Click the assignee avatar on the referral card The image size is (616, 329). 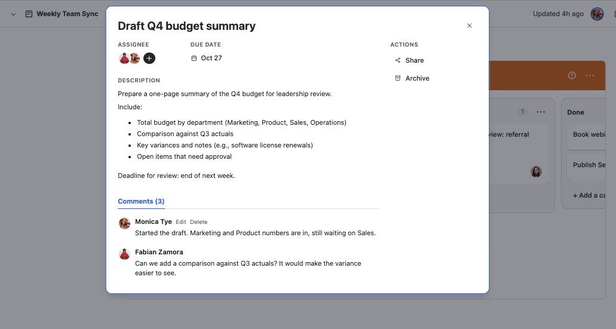point(537,171)
